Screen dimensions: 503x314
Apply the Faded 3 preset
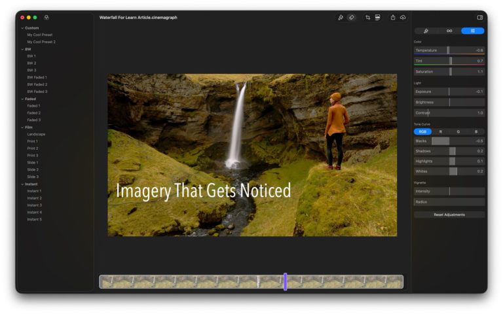click(x=33, y=120)
